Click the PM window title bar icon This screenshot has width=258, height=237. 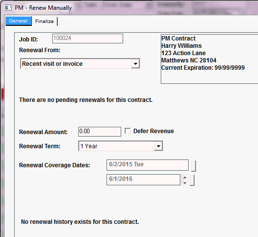(8, 8)
